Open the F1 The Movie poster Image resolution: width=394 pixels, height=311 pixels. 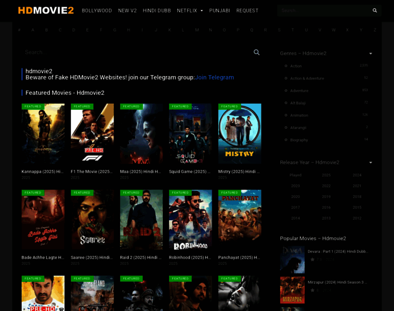[x=92, y=134]
